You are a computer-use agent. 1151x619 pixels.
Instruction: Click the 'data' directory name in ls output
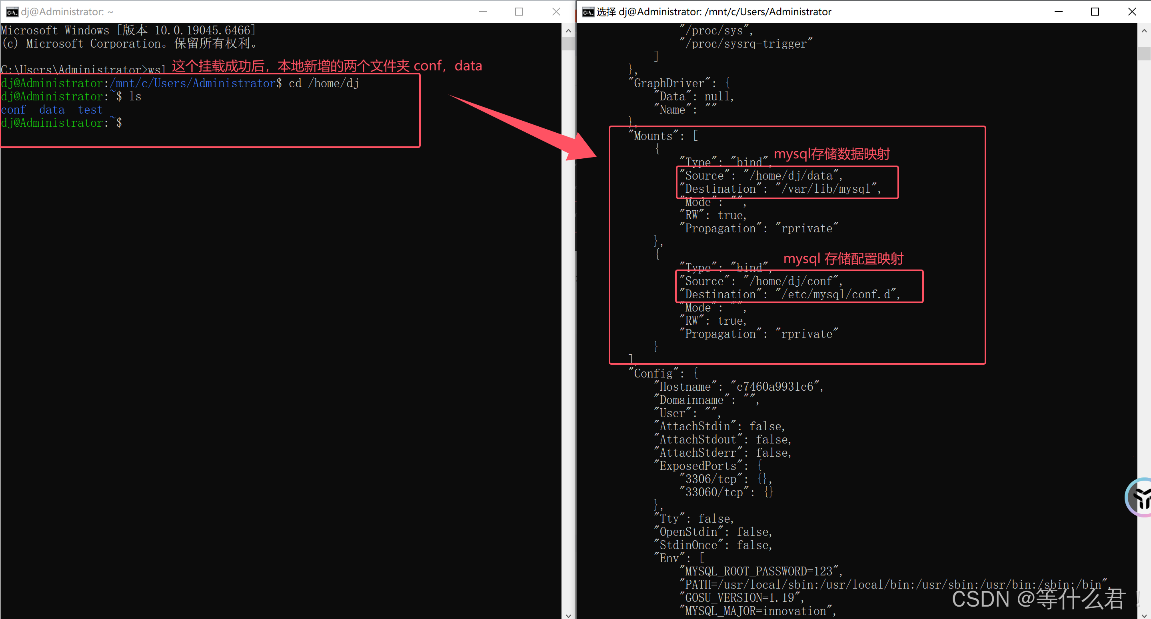(x=52, y=110)
